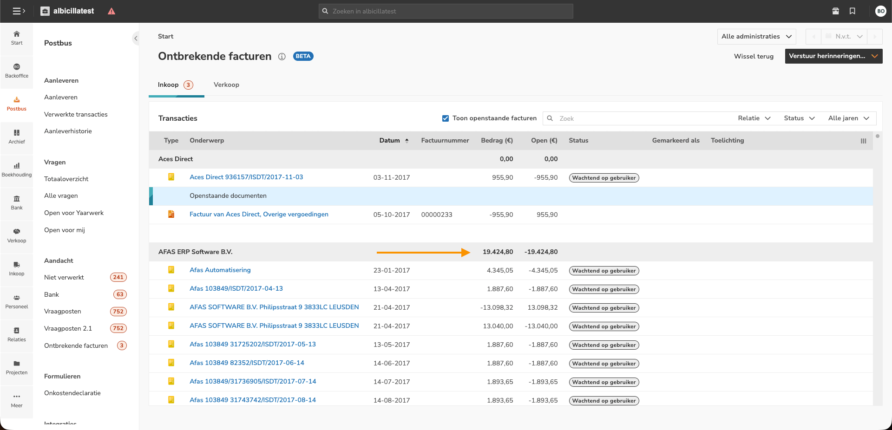Open the Relatie filter dropdown
892x430 pixels.
(754, 118)
